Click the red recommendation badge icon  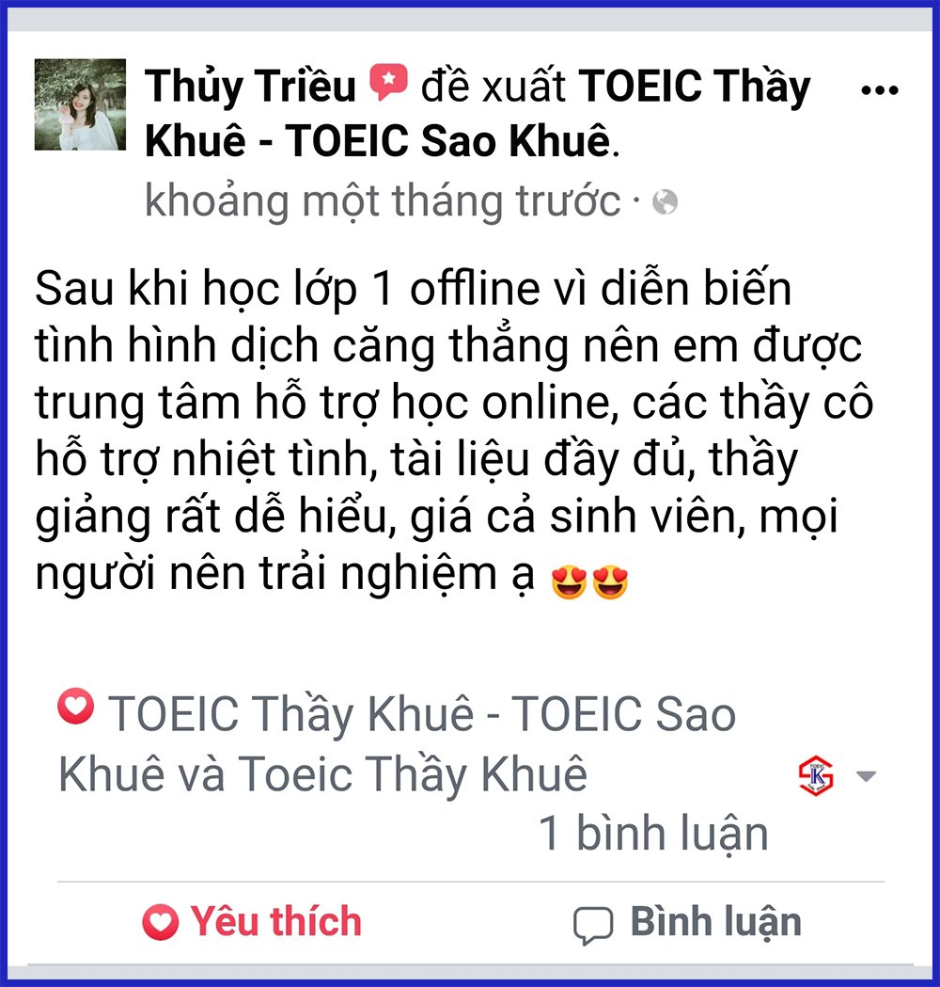click(388, 82)
